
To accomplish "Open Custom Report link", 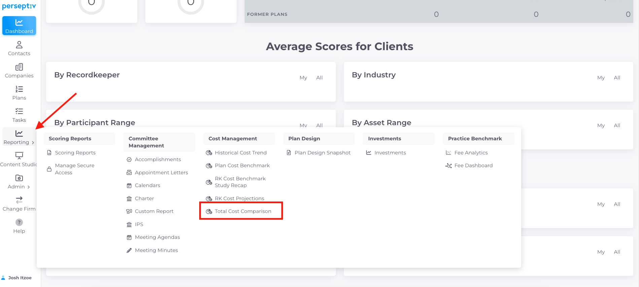I will pos(154,211).
